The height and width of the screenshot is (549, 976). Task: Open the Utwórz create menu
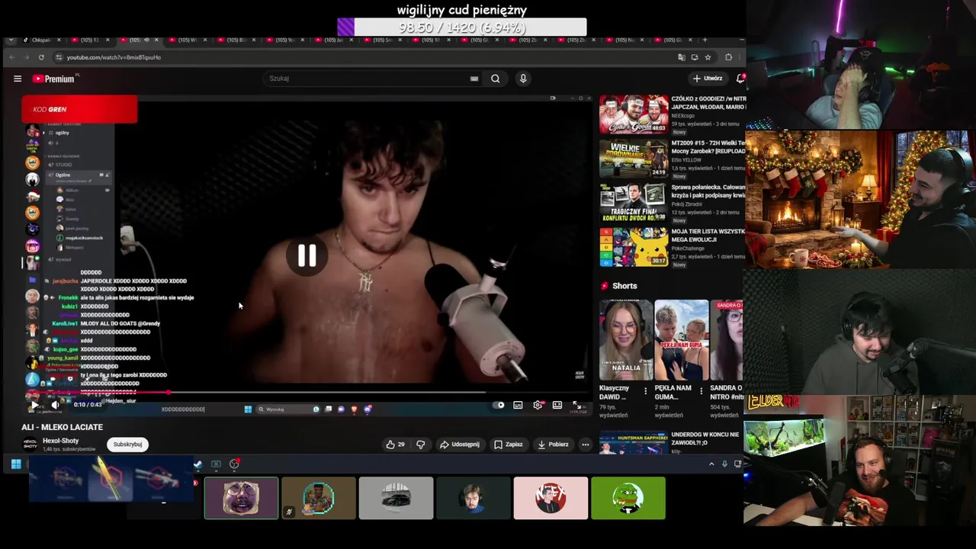coord(708,79)
